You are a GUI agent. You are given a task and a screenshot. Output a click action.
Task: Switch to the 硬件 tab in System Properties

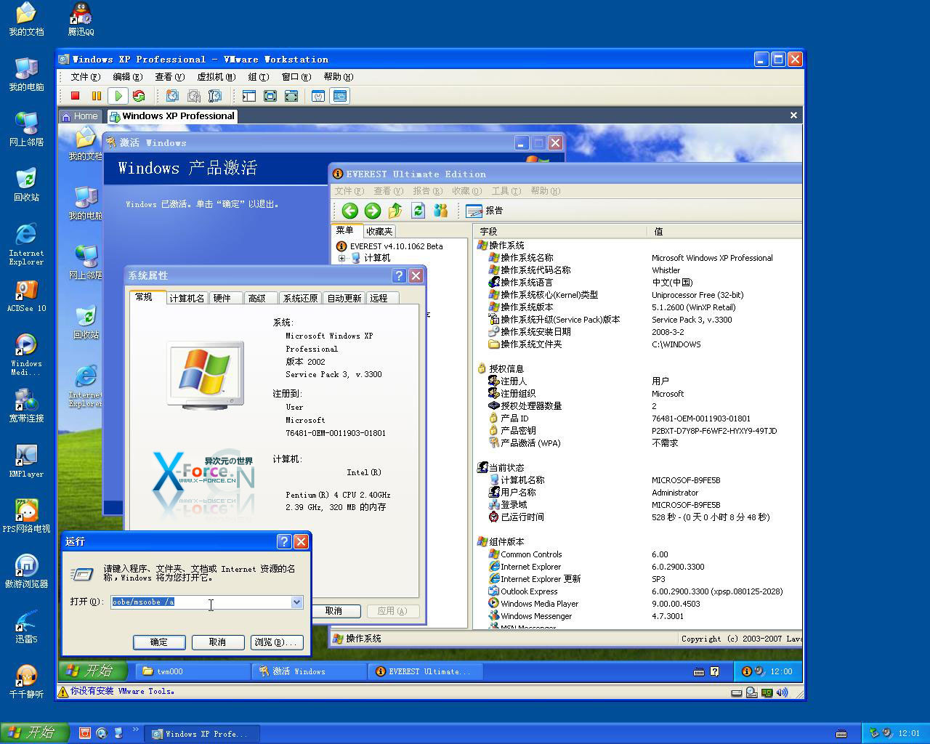(x=222, y=298)
